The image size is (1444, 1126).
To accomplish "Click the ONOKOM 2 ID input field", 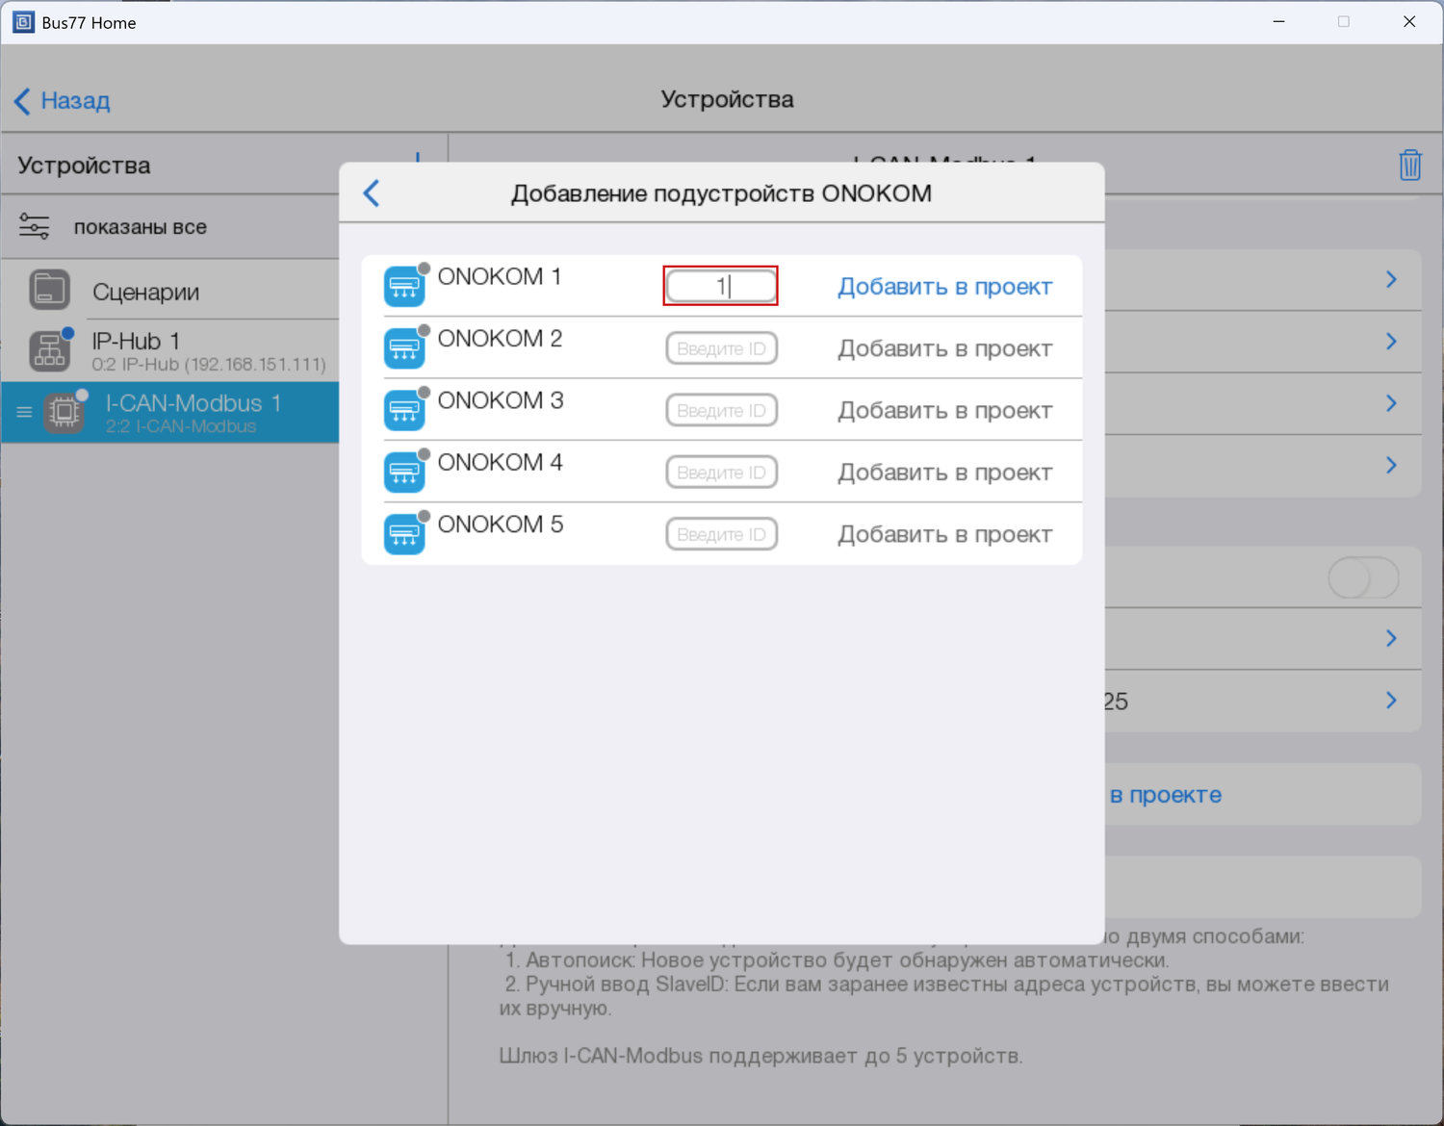I will point(721,348).
